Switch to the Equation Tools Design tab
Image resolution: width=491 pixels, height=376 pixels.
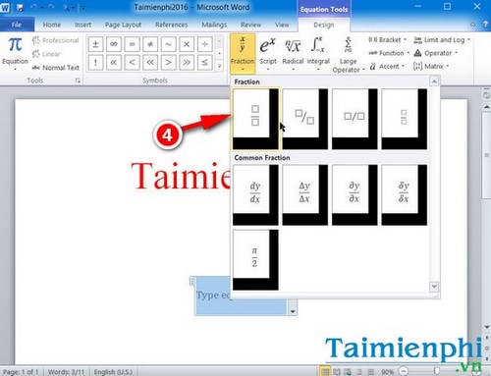pyautogui.click(x=324, y=25)
